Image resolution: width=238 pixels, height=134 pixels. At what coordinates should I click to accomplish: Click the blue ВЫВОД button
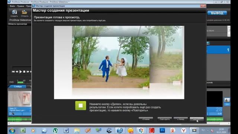(217, 13)
